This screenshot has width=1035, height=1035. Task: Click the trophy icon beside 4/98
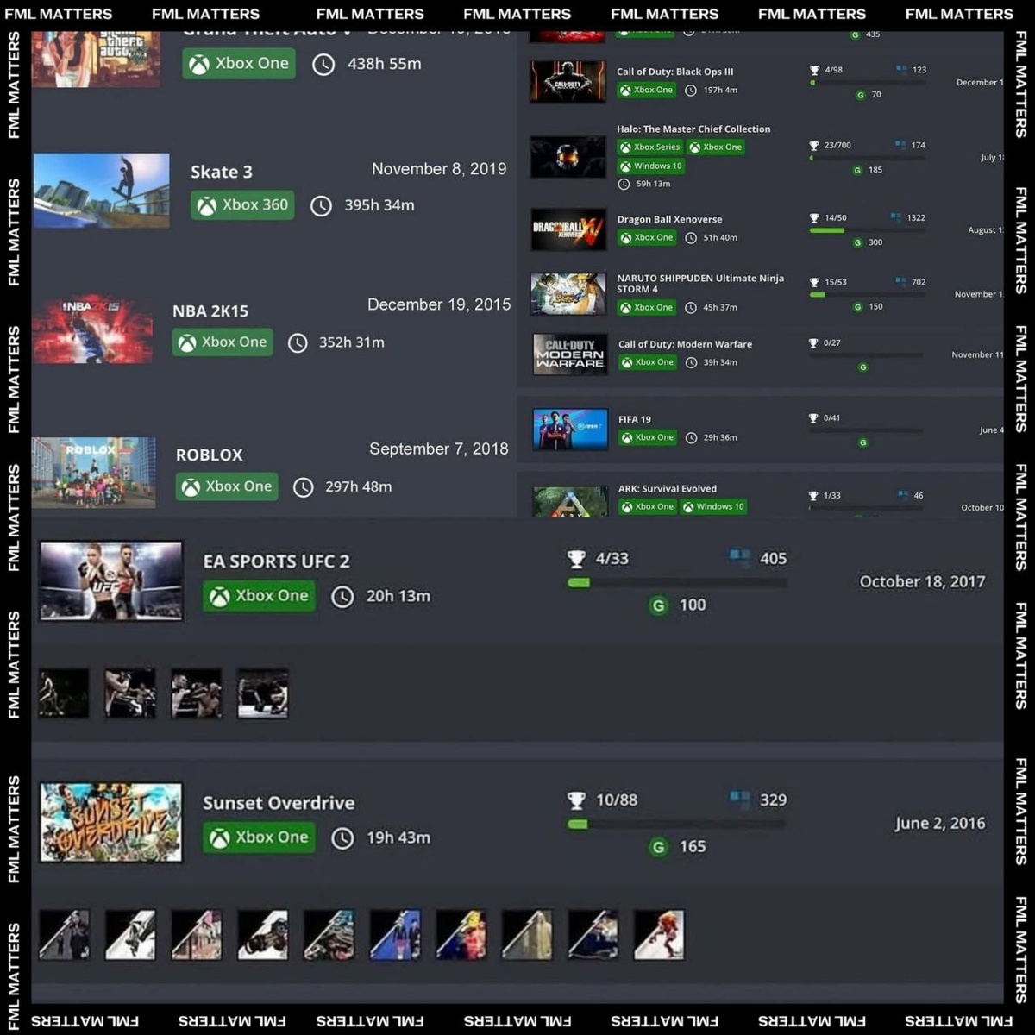pyautogui.click(x=814, y=71)
